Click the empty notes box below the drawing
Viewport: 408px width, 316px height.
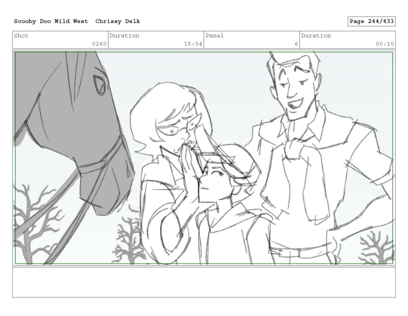click(204, 282)
